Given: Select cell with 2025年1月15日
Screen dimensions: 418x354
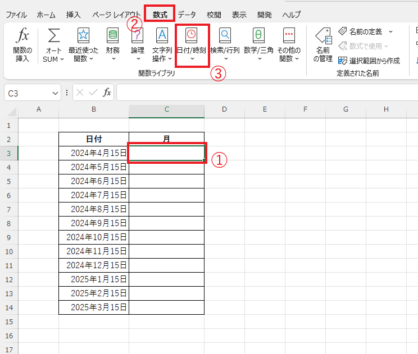Looking at the screenshot, I should coord(94,279).
